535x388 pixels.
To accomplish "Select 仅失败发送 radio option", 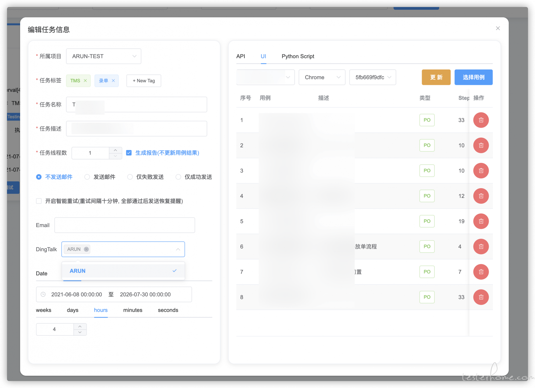I will [x=130, y=177].
